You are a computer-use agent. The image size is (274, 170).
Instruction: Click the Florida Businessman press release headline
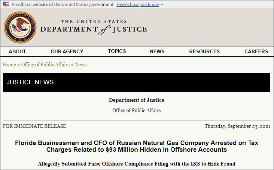137,146
